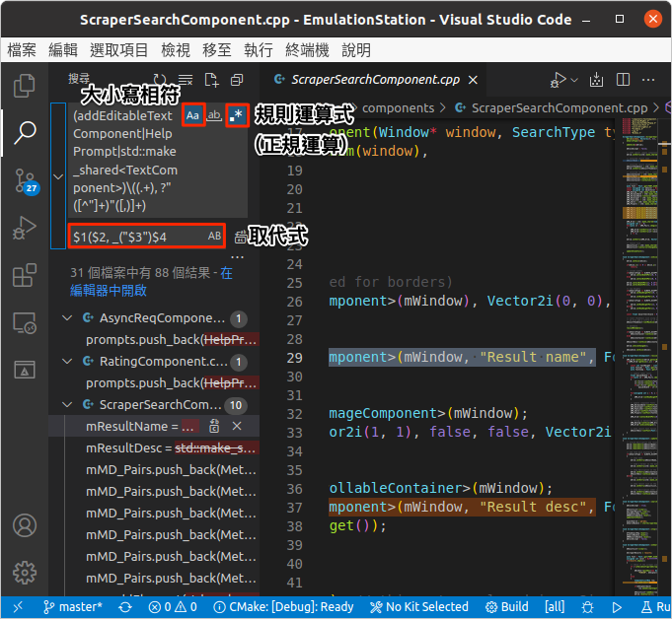
Task: Click the editor minimap
Action: pyautogui.click(x=639, y=355)
